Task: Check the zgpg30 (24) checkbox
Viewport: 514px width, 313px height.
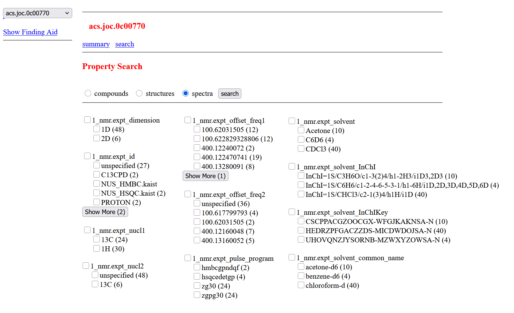Action: (x=197, y=295)
